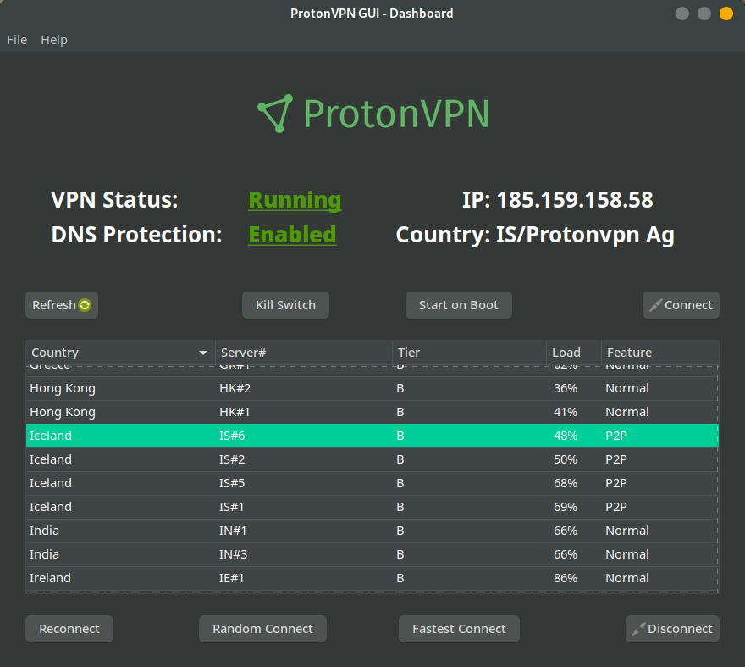Click the Running VPN status link
Image resolution: width=745 pixels, height=667 pixels.
tap(295, 200)
